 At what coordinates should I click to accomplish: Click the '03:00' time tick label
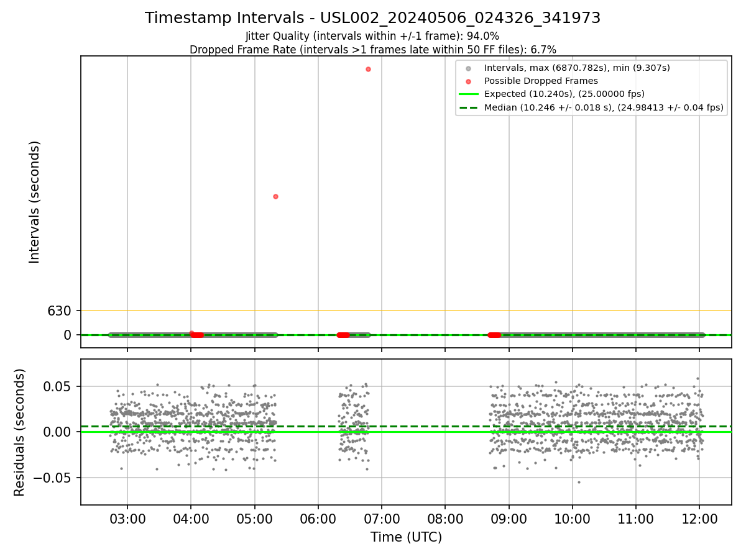coord(127,519)
